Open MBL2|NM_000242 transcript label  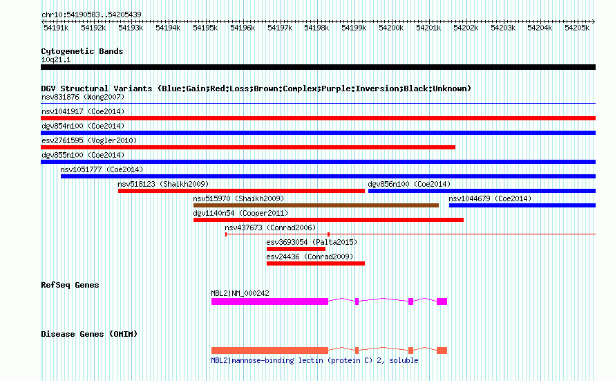240,293
